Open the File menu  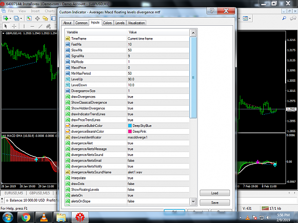pyautogui.click(x=10, y=11)
